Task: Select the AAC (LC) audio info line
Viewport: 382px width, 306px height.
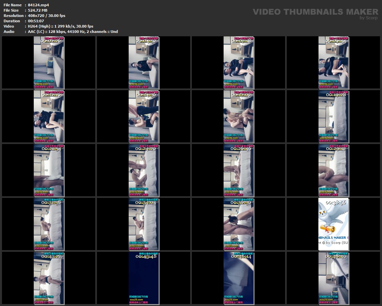Action: (x=73, y=32)
